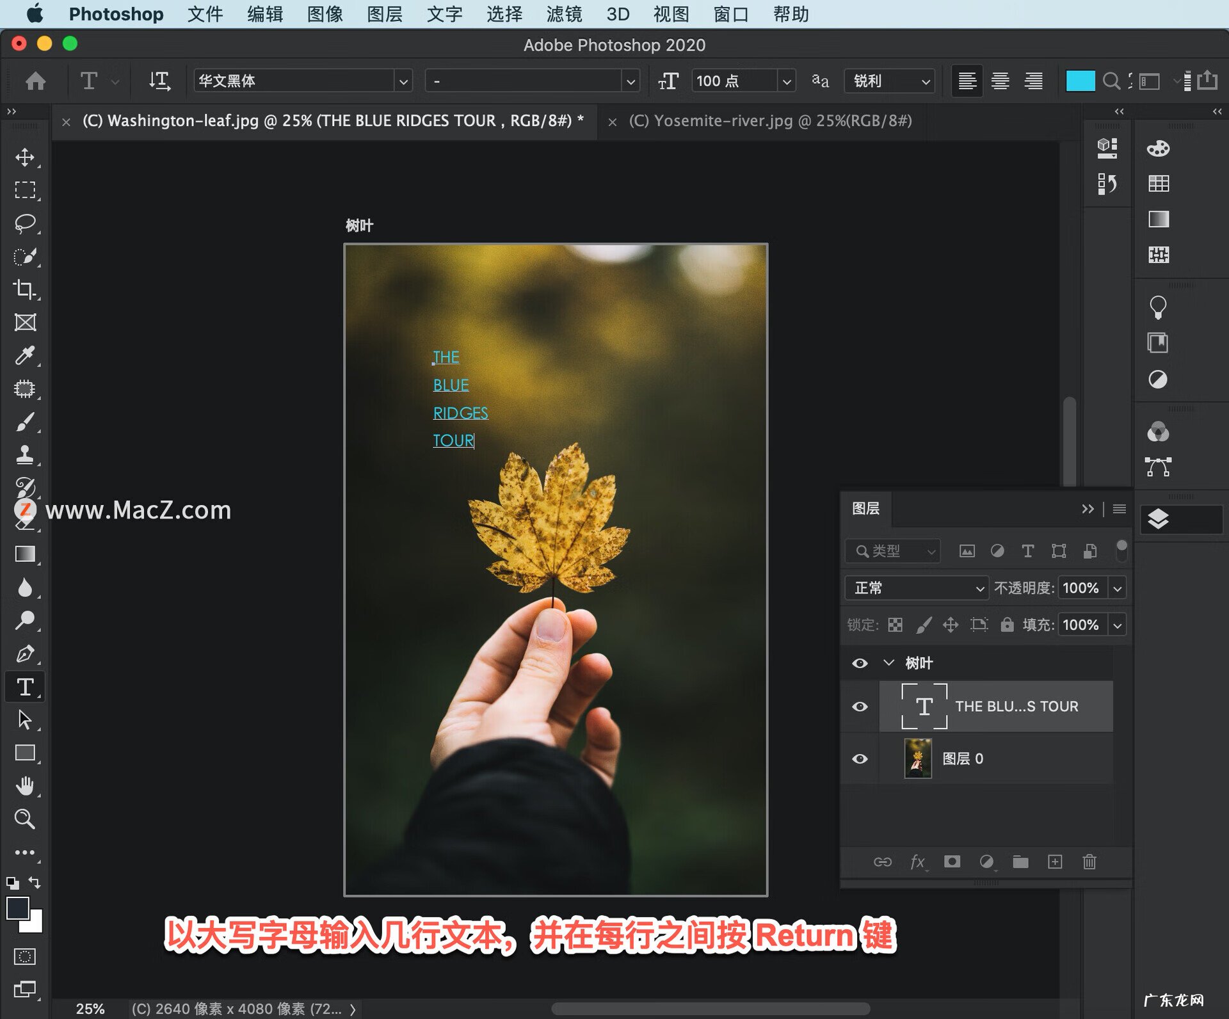This screenshot has height=1019, width=1229.
Task: Hide the 图层 0 layer
Action: click(860, 758)
